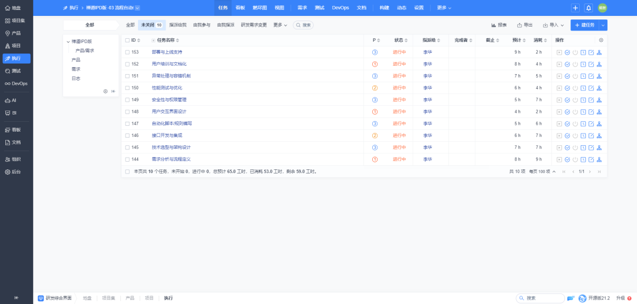Click the plus quick-create icon in header
Screen dimensions: 637x304
point(575,8)
